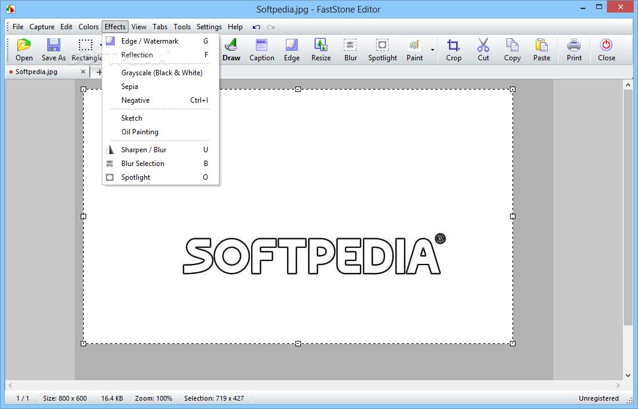This screenshot has height=409, width=638.
Task: Open the Help menu
Action: (x=235, y=27)
